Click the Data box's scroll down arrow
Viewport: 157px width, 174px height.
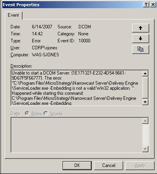click(x=145, y=149)
